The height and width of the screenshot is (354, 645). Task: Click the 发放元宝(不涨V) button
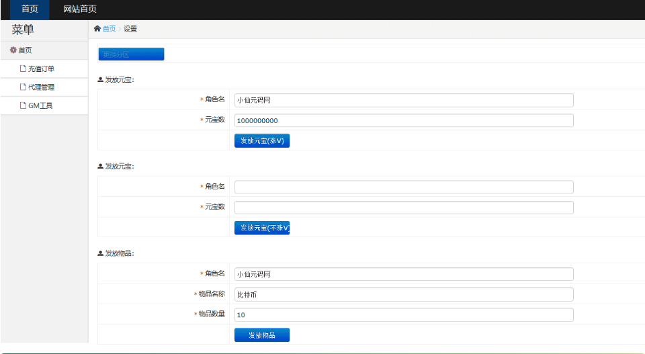point(262,228)
